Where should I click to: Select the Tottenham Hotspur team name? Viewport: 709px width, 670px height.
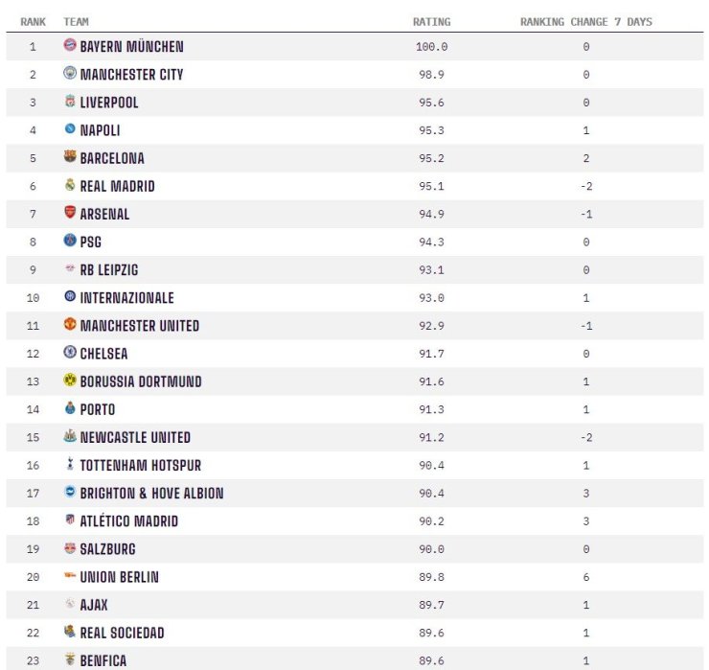click(x=140, y=465)
